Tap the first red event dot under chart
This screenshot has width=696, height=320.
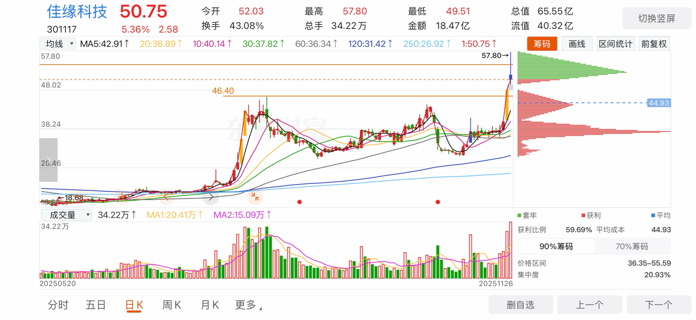pyautogui.click(x=299, y=202)
